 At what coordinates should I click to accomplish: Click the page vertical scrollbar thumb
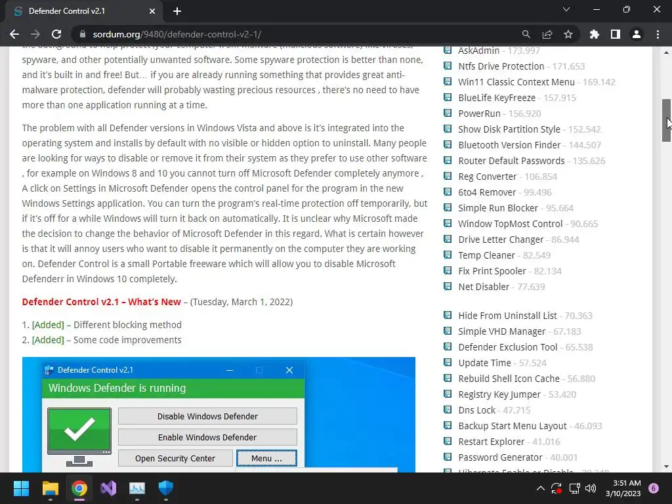[666, 120]
